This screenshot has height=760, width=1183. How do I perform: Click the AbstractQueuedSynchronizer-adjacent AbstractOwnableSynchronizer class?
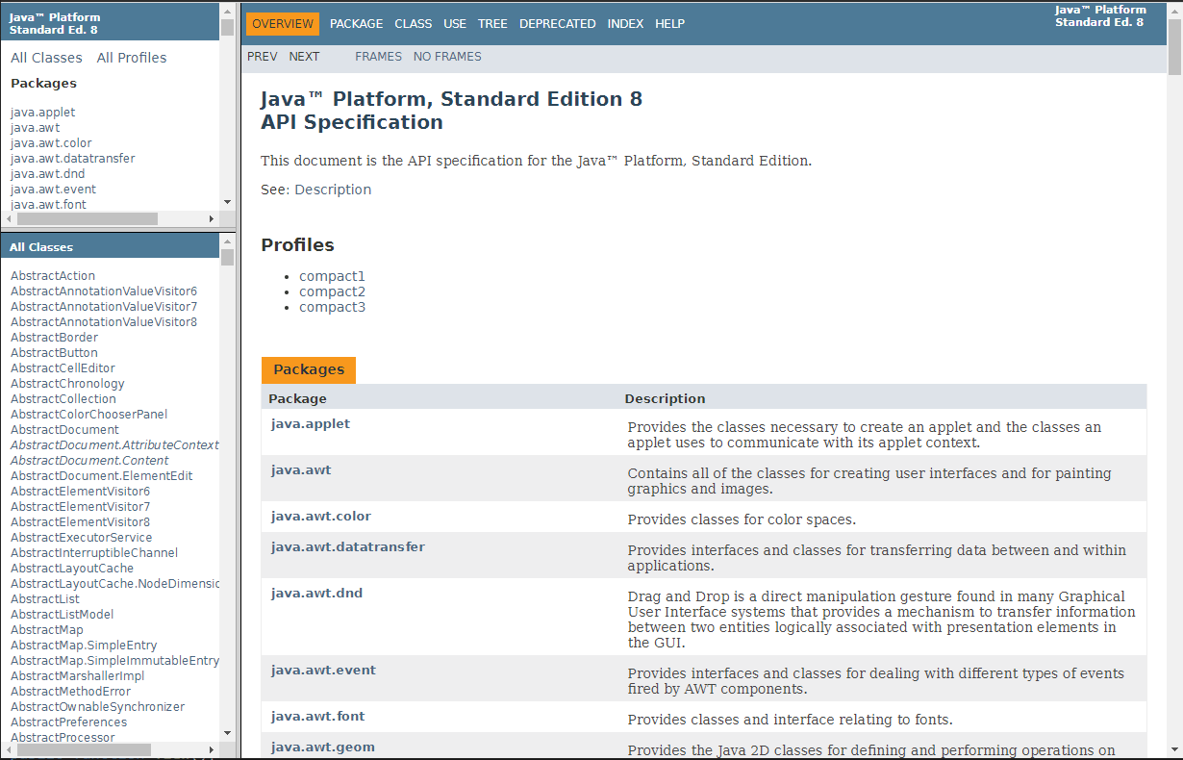[x=97, y=707]
